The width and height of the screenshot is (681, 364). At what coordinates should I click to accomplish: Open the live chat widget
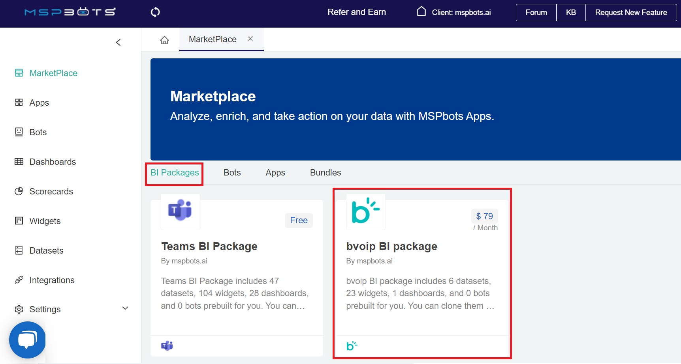[27, 340]
